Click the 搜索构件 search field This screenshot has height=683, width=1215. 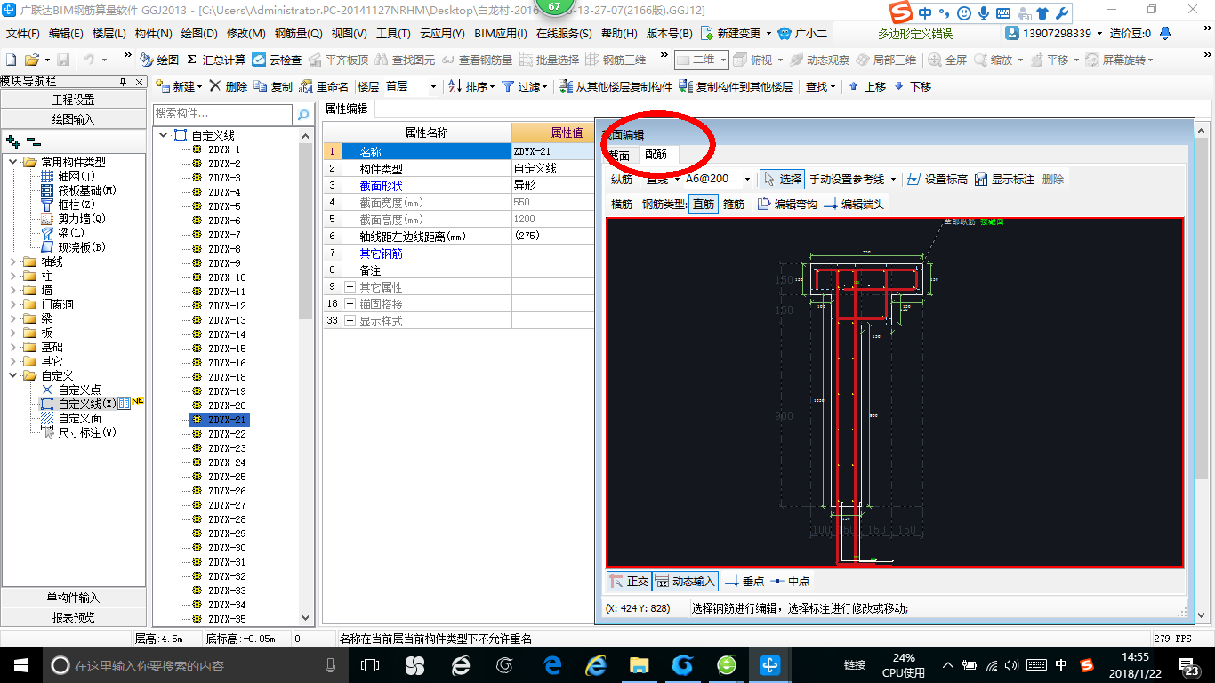pyautogui.click(x=222, y=114)
